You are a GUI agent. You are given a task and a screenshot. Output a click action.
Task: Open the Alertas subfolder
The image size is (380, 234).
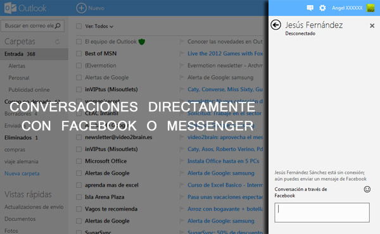click(x=16, y=66)
